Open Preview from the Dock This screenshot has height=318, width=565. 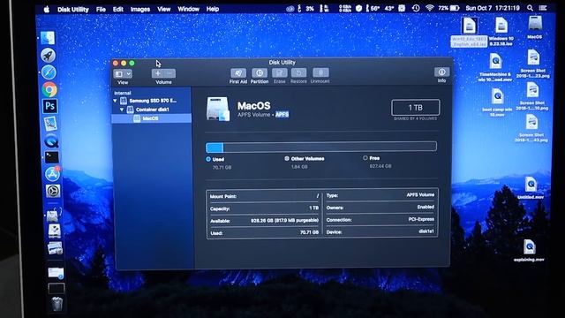pyautogui.click(x=50, y=124)
